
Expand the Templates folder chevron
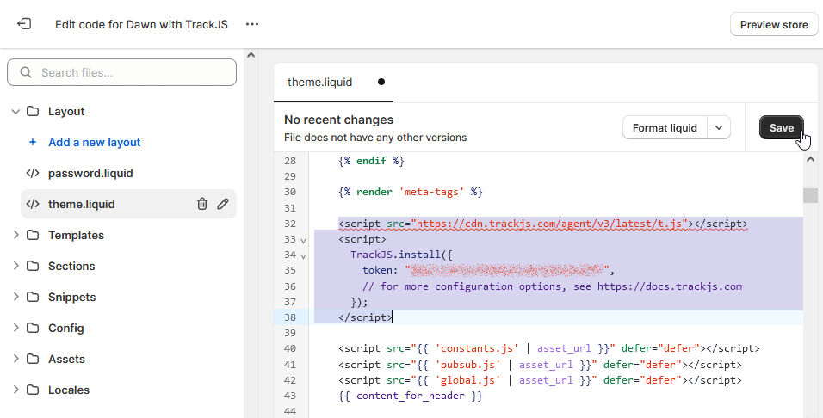[15, 235]
